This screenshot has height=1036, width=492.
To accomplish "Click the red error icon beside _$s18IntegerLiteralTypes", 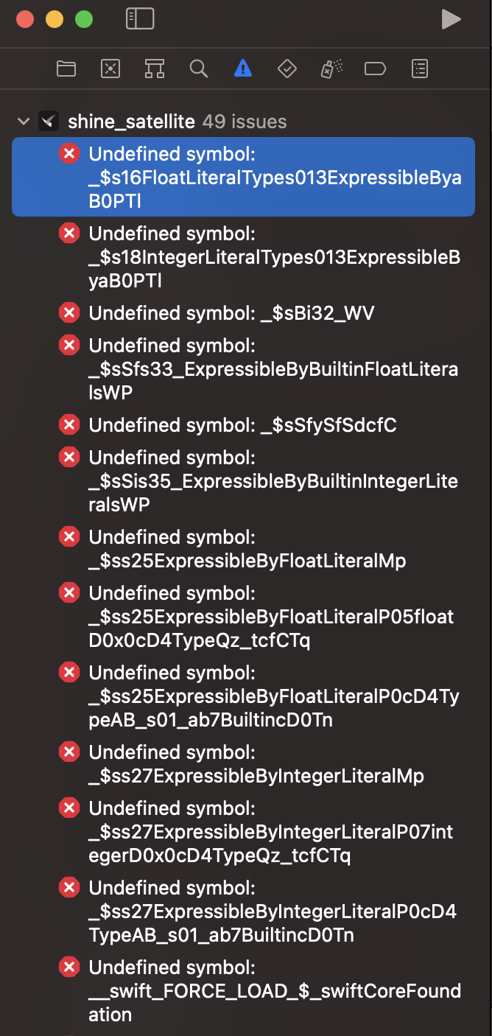I will (x=69, y=234).
